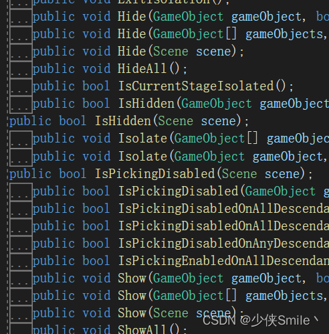Expand collapsed block next to HideAll()
The image size is (329, 334).
(x=21, y=69)
